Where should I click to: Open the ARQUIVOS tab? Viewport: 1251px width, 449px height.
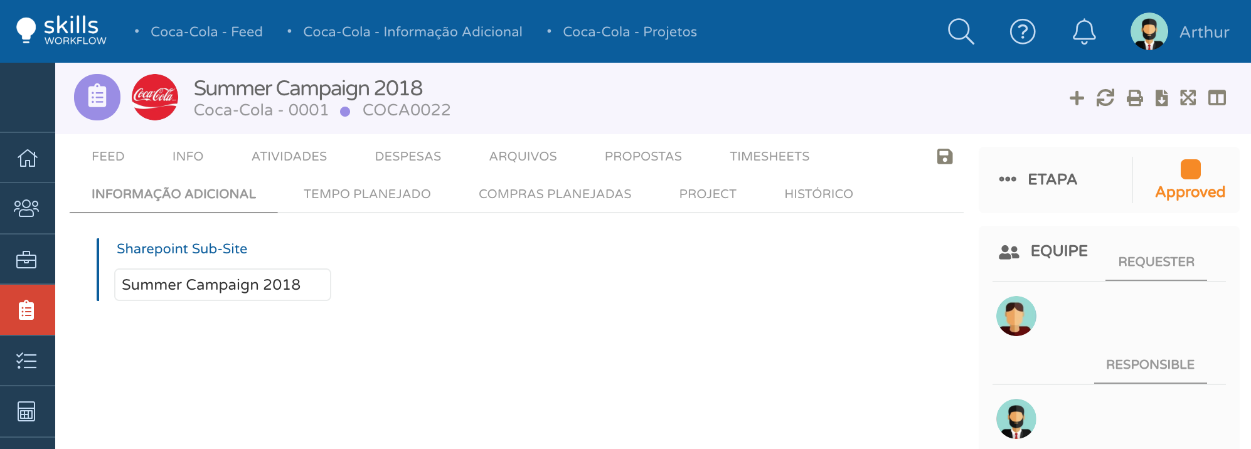[523, 156]
